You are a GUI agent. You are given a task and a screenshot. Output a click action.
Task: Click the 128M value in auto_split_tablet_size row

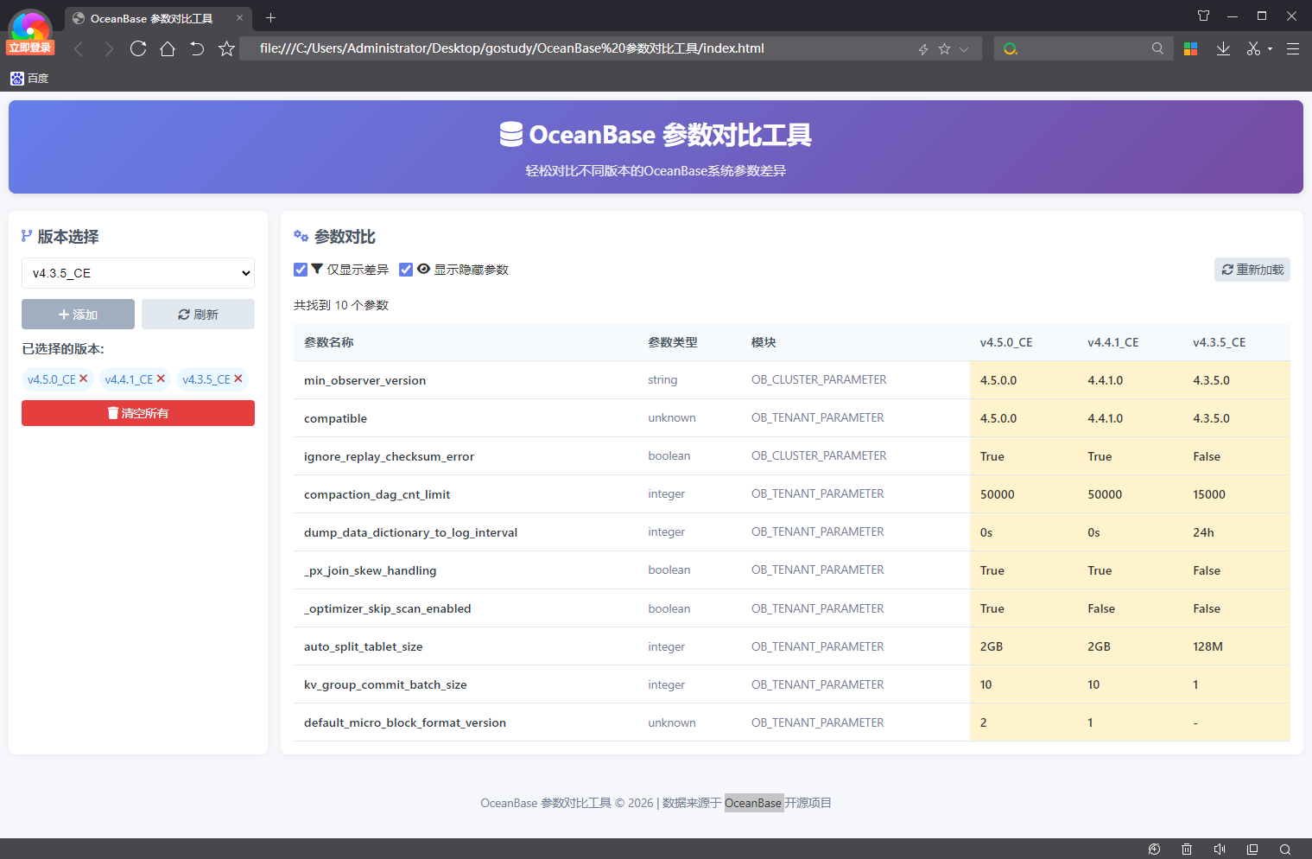1207,646
